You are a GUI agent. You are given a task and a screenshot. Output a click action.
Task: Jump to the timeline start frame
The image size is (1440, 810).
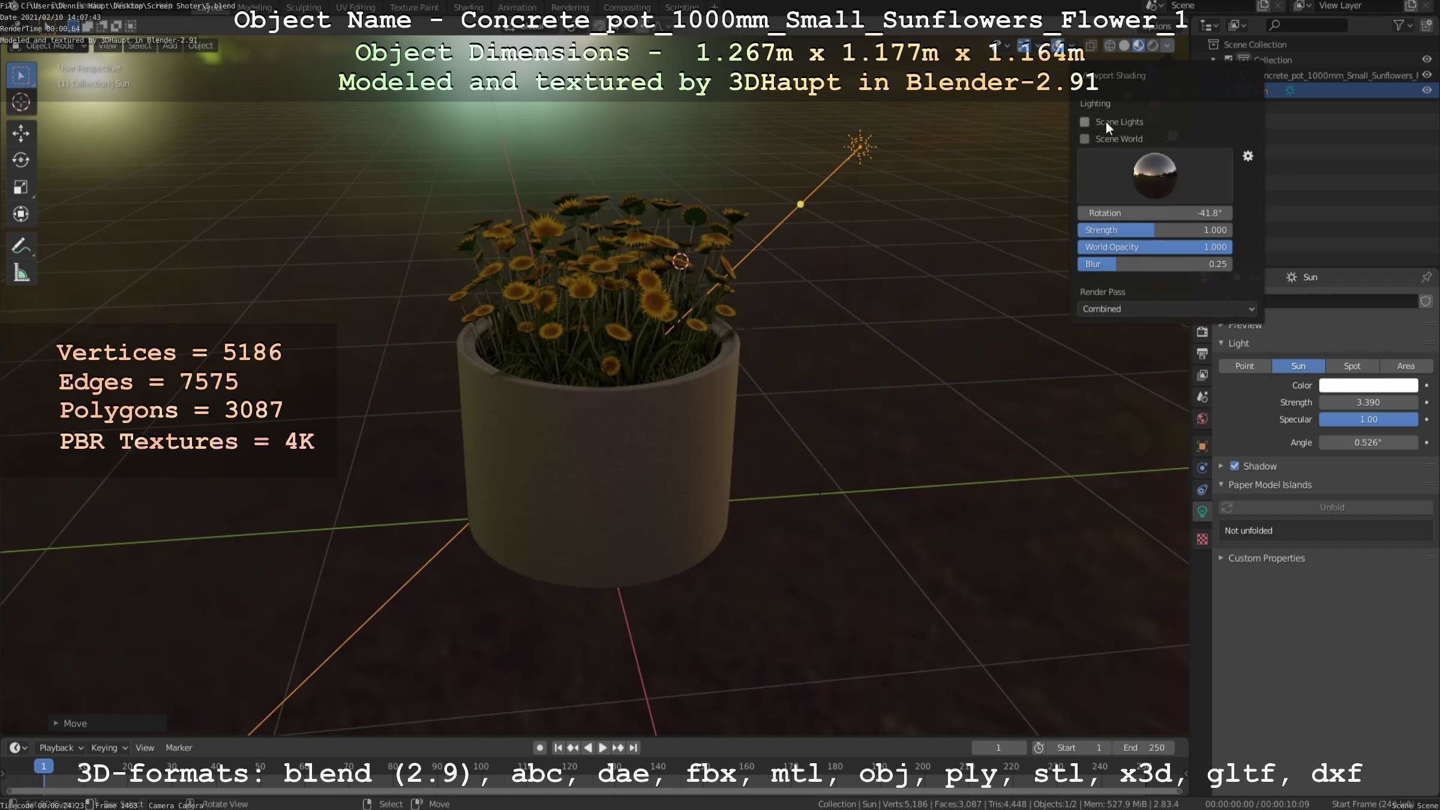pyautogui.click(x=558, y=748)
